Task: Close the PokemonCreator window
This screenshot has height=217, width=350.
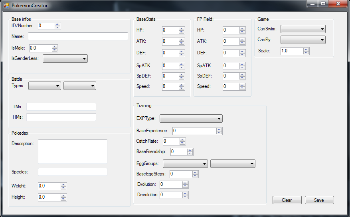Action: pos(338,4)
